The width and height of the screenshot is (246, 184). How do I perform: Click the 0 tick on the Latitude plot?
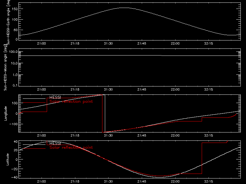click(x=17, y=159)
